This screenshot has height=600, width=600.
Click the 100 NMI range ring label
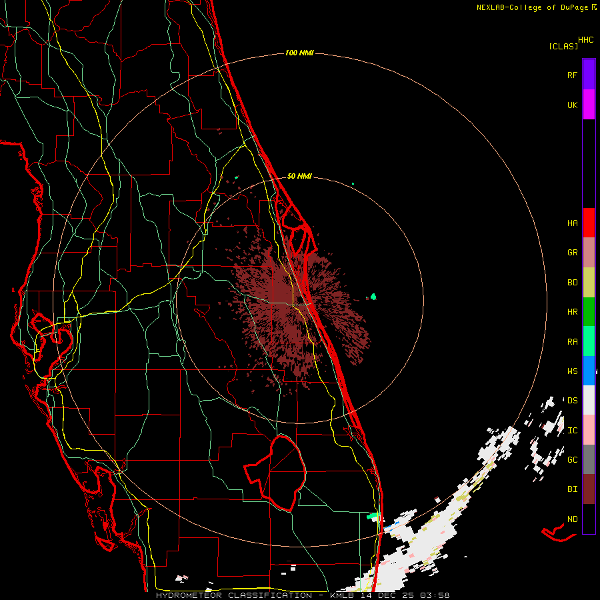299,53
